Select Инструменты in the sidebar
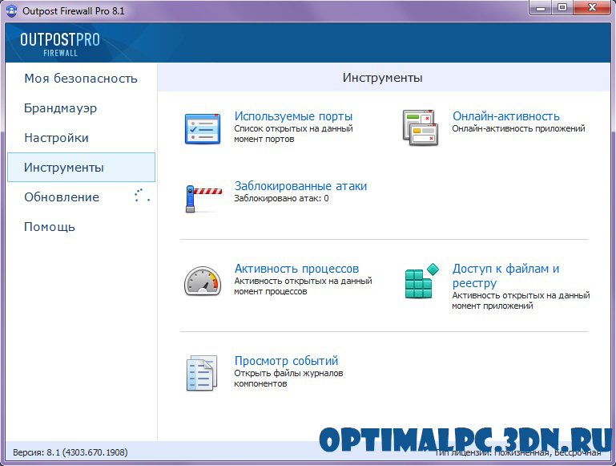616x466 pixels. click(x=64, y=168)
